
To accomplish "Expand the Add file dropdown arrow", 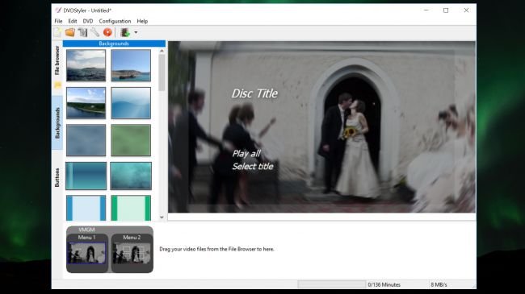I will coord(136,32).
